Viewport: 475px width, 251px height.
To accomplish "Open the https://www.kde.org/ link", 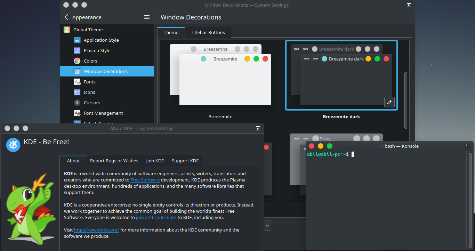I will coord(97,230).
